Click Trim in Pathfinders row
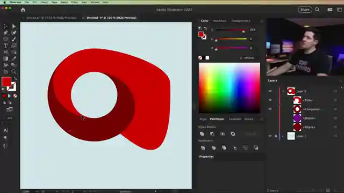Screen dimensions: 344x193 [x=213, y=148]
